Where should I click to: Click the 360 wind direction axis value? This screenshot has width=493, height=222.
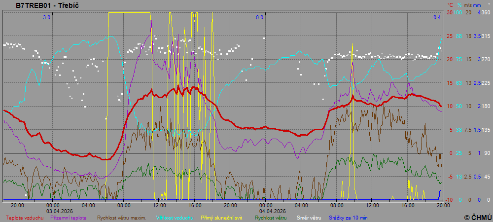click(486, 12)
